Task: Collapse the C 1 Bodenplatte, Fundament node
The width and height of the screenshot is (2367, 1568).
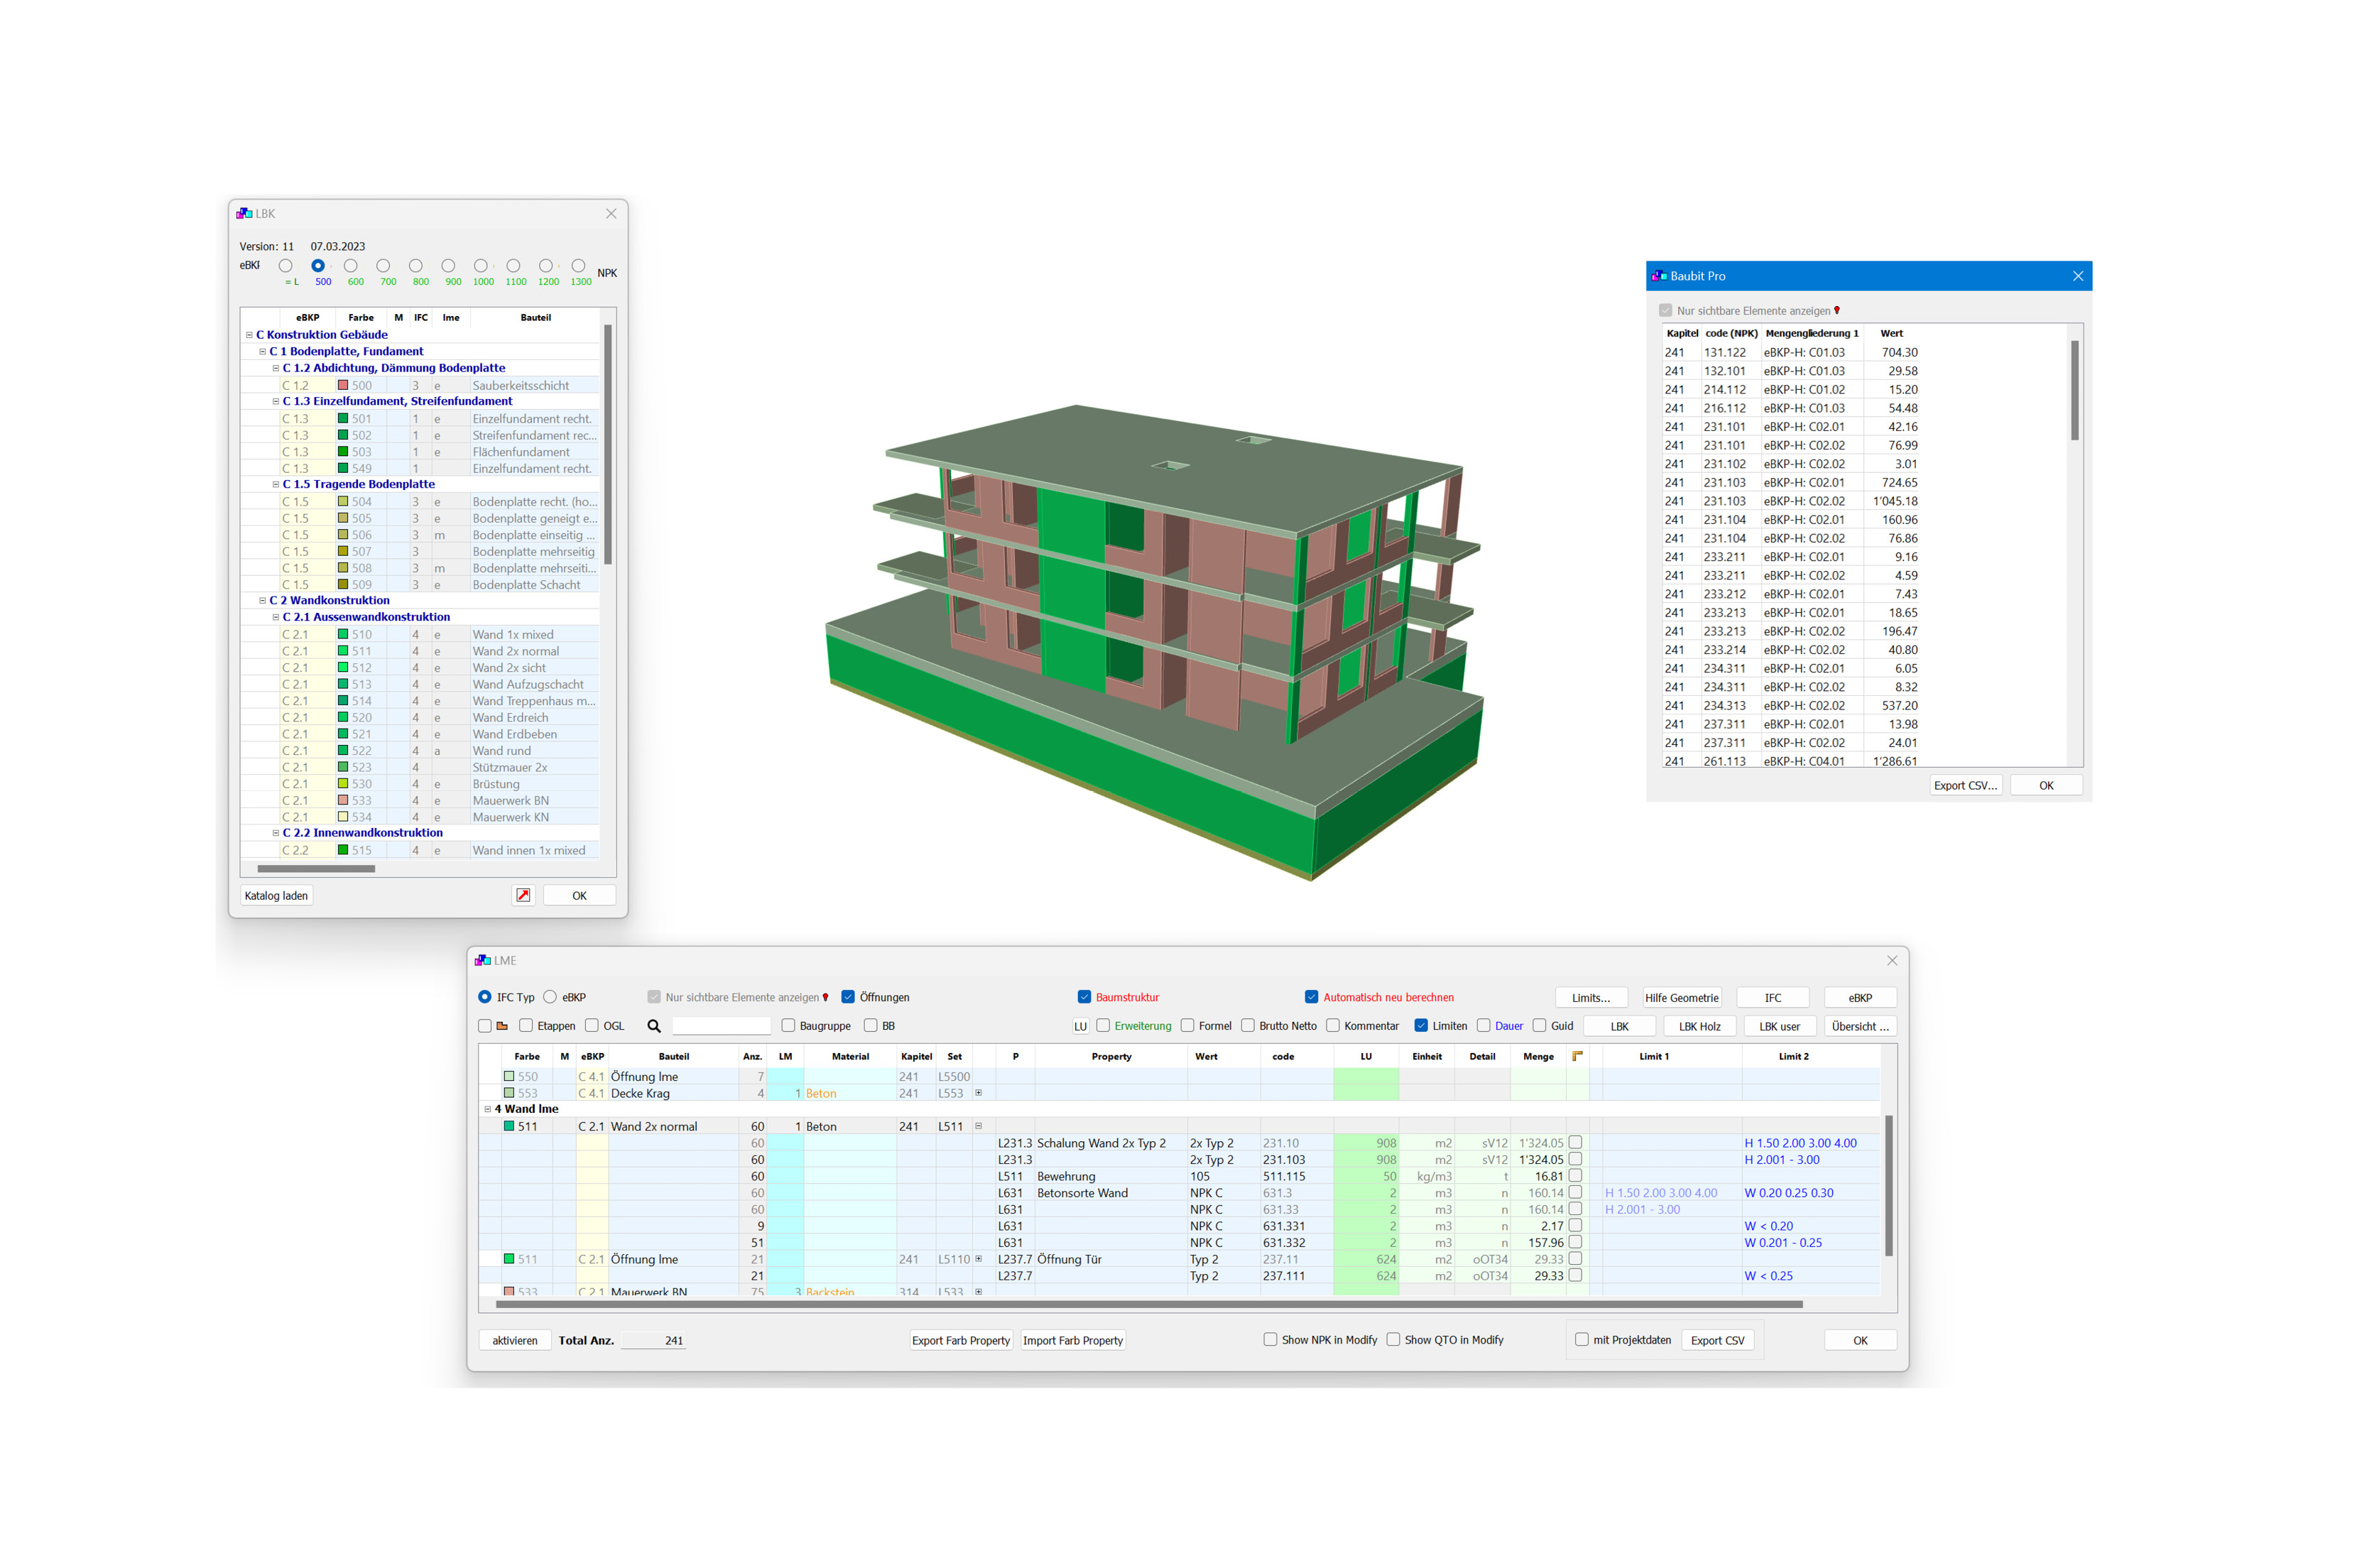Action: point(263,351)
